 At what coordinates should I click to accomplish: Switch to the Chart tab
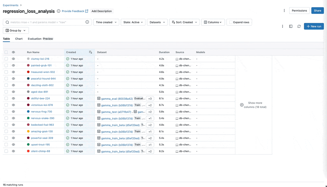(19, 39)
